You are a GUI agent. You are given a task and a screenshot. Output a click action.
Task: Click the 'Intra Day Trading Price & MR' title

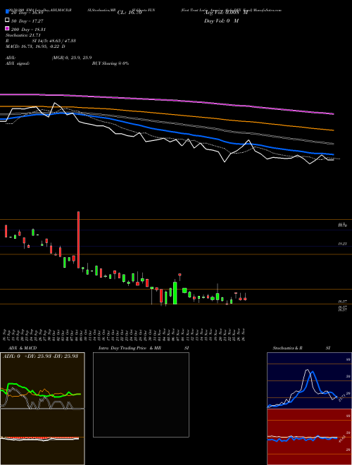click(130, 348)
